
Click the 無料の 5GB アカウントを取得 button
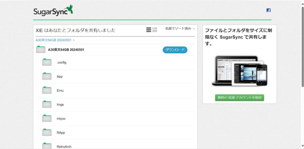coord(240,98)
